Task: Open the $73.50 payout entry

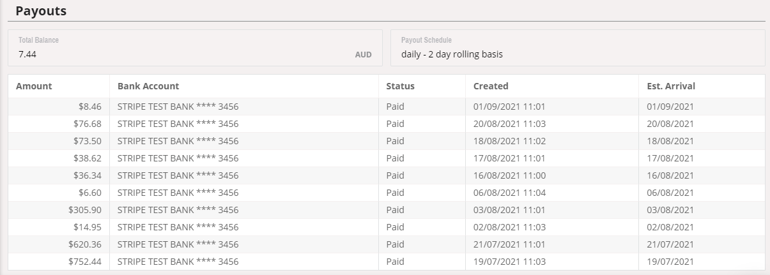Action: click(x=387, y=141)
